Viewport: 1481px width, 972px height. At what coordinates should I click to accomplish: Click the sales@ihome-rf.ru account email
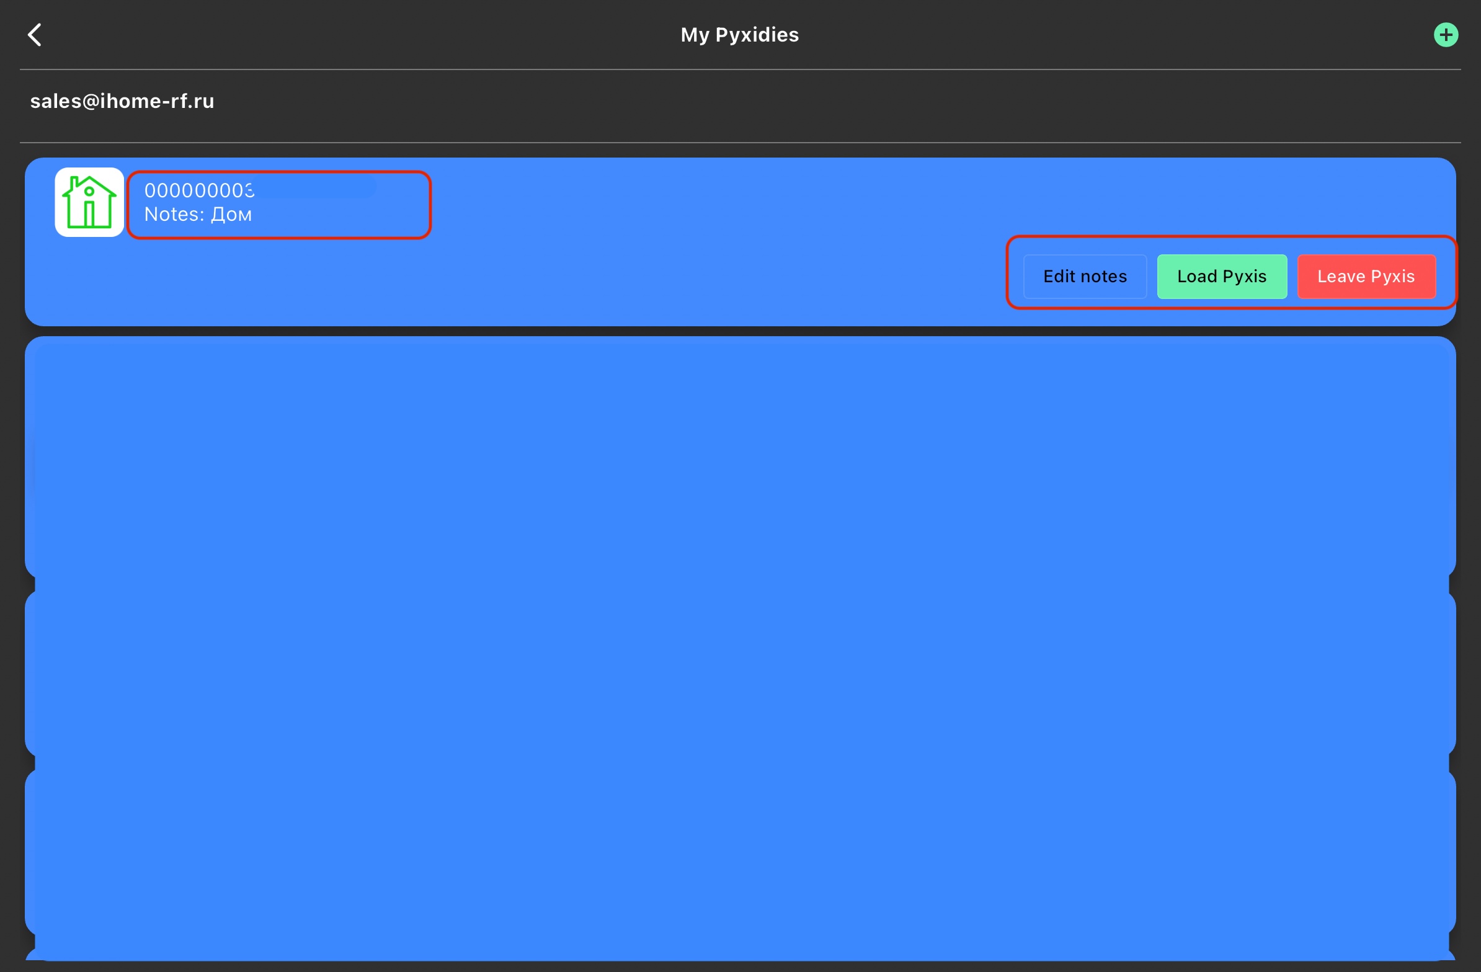click(122, 101)
